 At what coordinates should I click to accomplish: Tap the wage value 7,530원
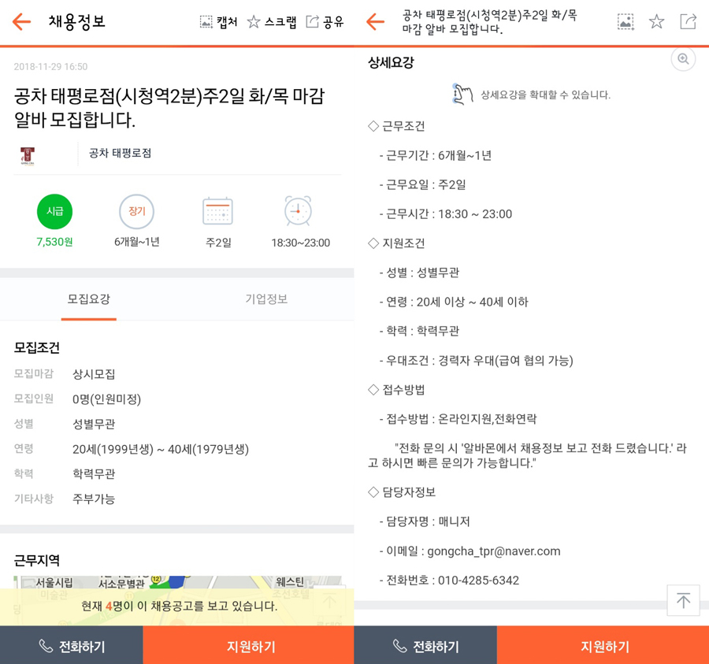tap(54, 243)
